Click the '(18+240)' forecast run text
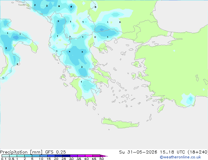This screenshot has width=208, height=160. click(198, 152)
